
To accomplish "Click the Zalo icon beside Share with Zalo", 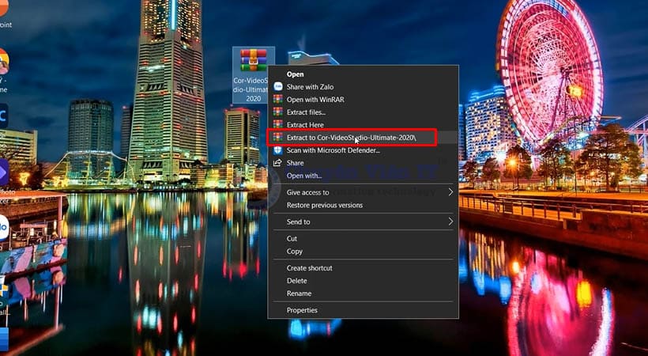I will pyautogui.click(x=277, y=87).
